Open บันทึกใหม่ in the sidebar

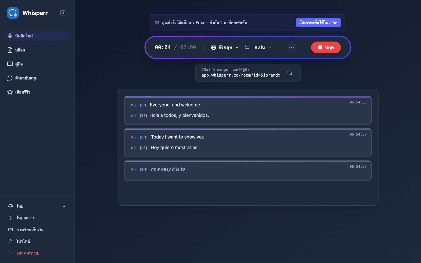(x=37, y=36)
